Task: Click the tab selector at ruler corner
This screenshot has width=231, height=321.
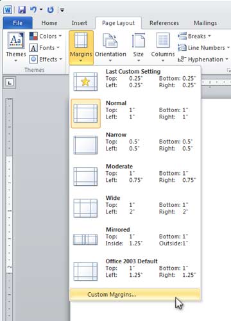Action: tap(9, 83)
